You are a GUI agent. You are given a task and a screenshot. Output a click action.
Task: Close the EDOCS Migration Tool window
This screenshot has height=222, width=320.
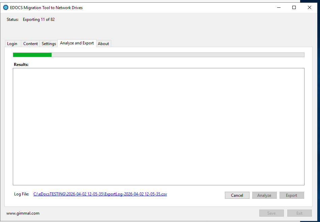310,8
